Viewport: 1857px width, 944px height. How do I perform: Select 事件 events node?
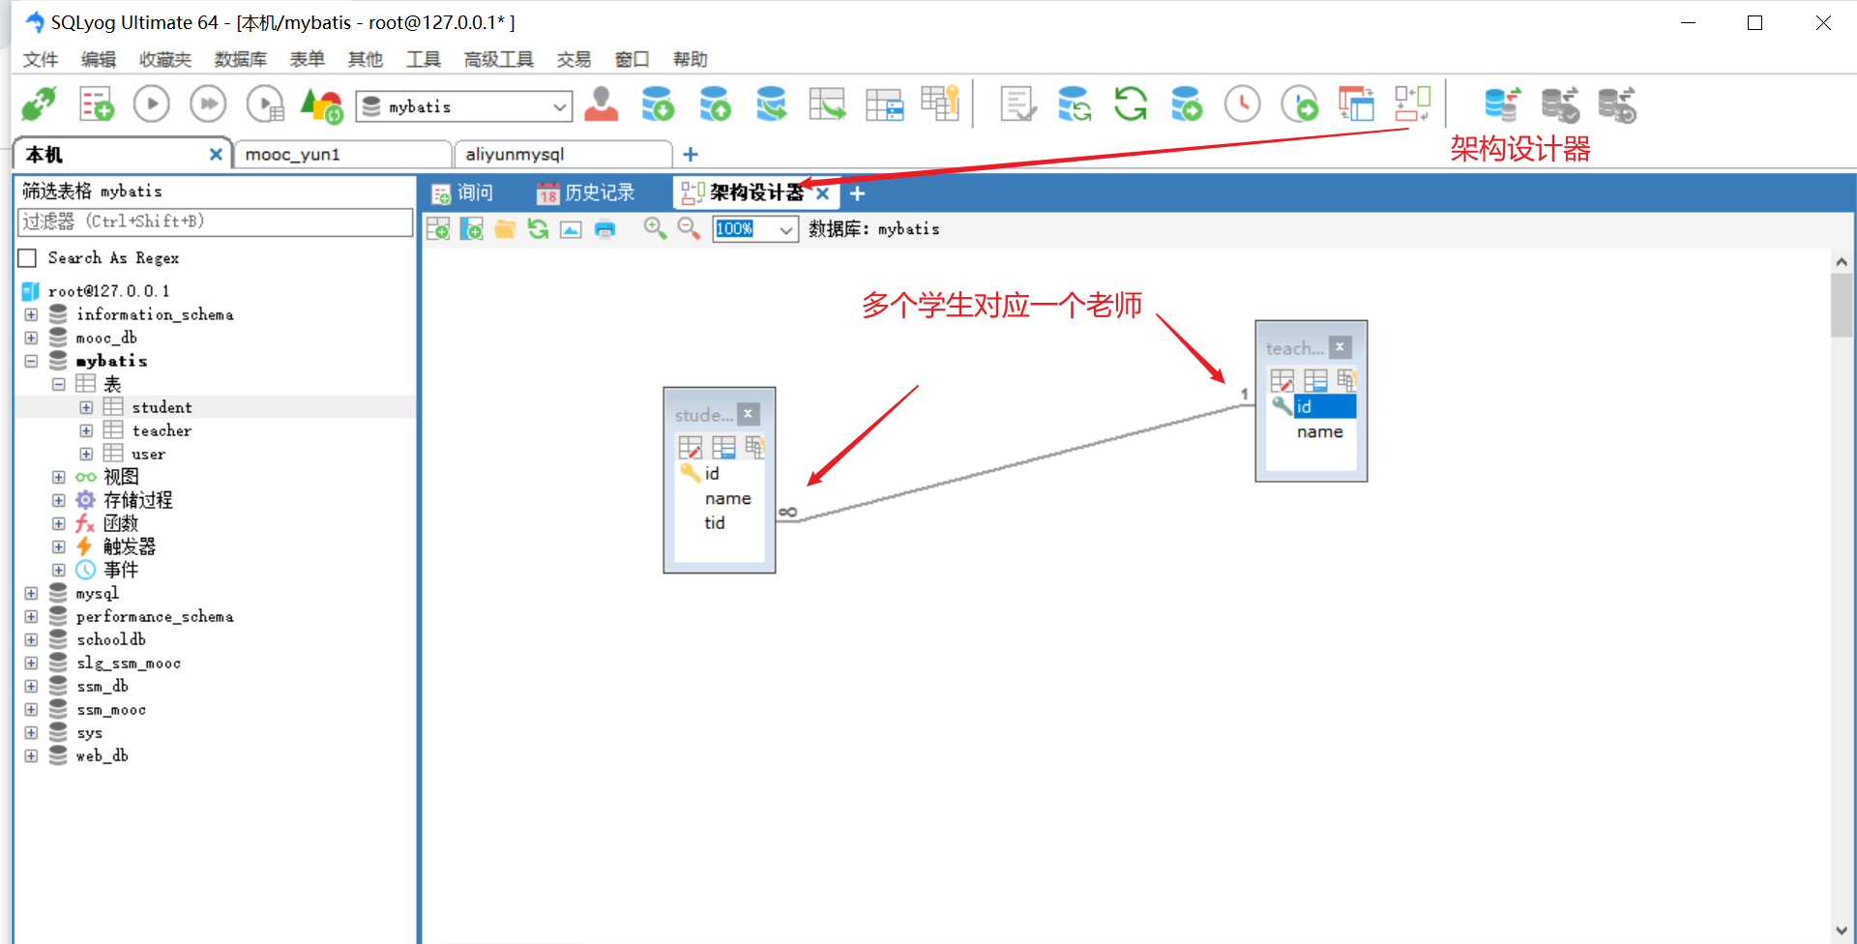pos(121,570)
